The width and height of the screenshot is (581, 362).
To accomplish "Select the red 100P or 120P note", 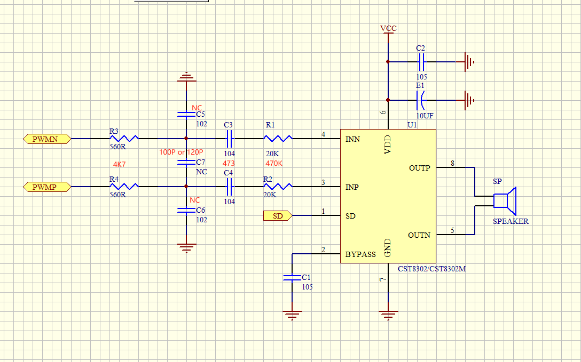I will tap(181, 152).
